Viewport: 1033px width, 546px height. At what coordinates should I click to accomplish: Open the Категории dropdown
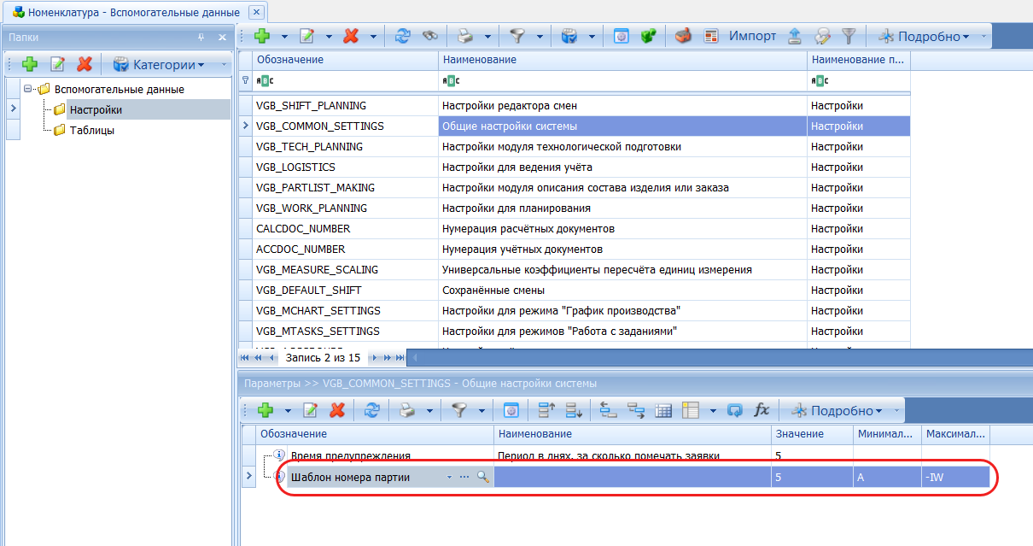coord(159,64)
